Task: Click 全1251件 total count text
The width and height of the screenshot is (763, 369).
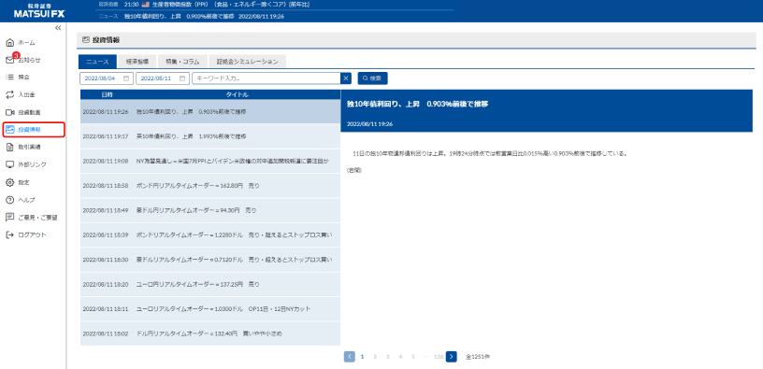Action: (478, 357)
